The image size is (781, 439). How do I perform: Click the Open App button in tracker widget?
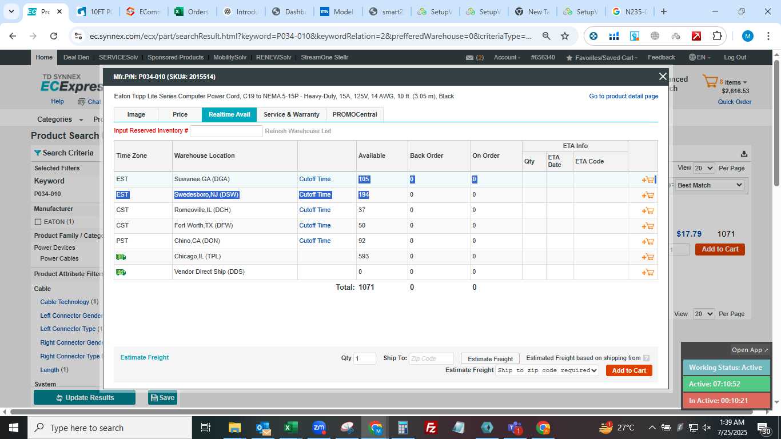pos(750,350)
